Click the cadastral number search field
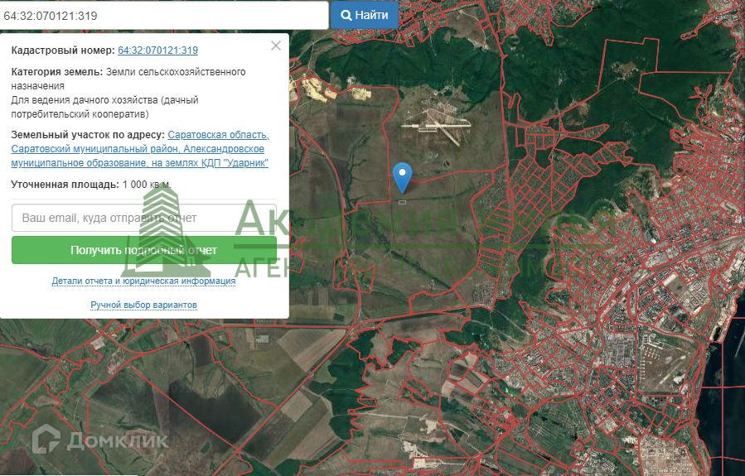 point(163,15)
